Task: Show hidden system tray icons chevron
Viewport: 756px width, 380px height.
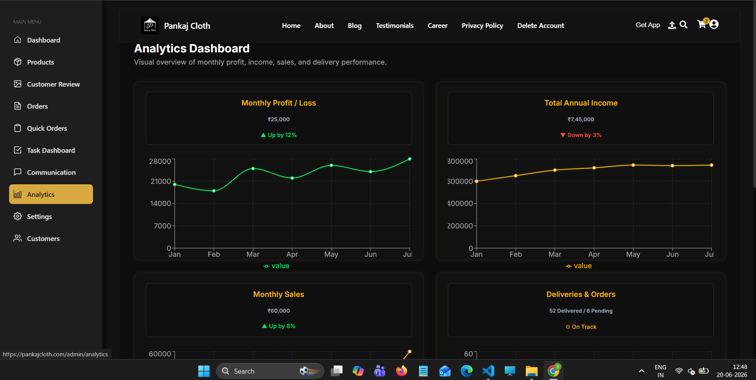Action: (642, 371)
